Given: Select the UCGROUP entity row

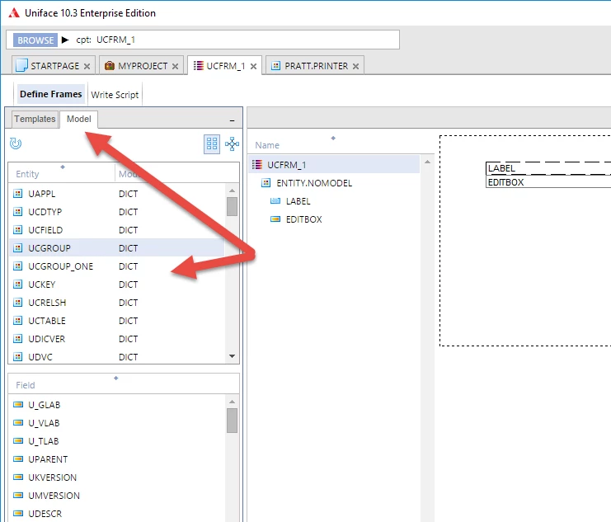Looking at the screenshot, I should point(117,248).
